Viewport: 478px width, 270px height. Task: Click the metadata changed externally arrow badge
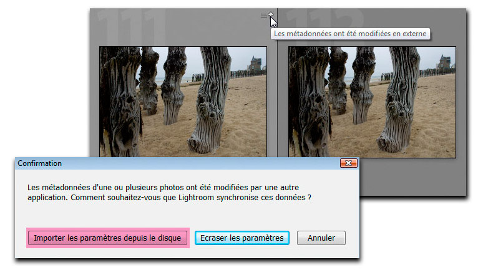point(271,14)
